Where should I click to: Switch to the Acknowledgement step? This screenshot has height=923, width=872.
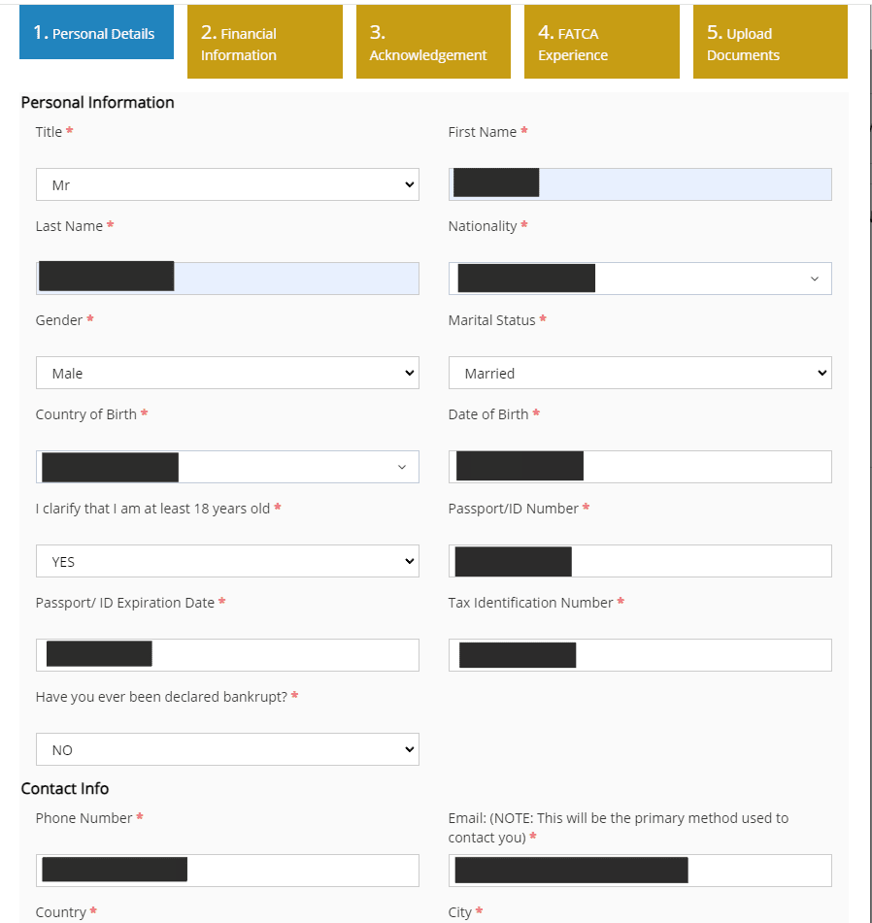pyautogui.click(x=433, y=42)
